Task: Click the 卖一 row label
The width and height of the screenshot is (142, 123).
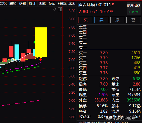Action: (x=83, y=47)
